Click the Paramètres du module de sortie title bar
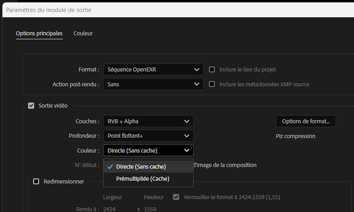Image resolution: width=354 pixels, height=212 pixels. [x=154, y=10]
